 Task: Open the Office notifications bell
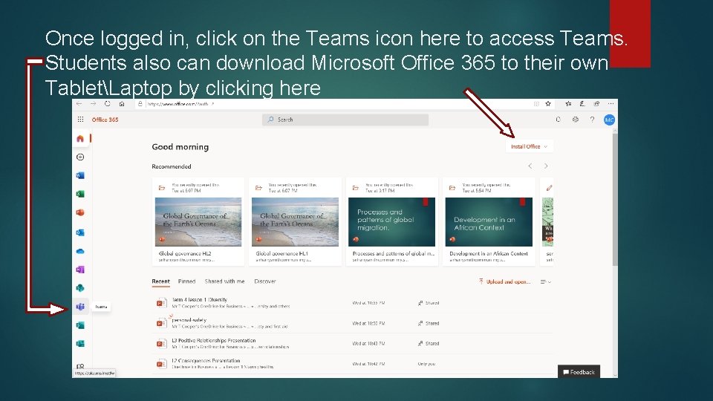click(x=559, y=120)
